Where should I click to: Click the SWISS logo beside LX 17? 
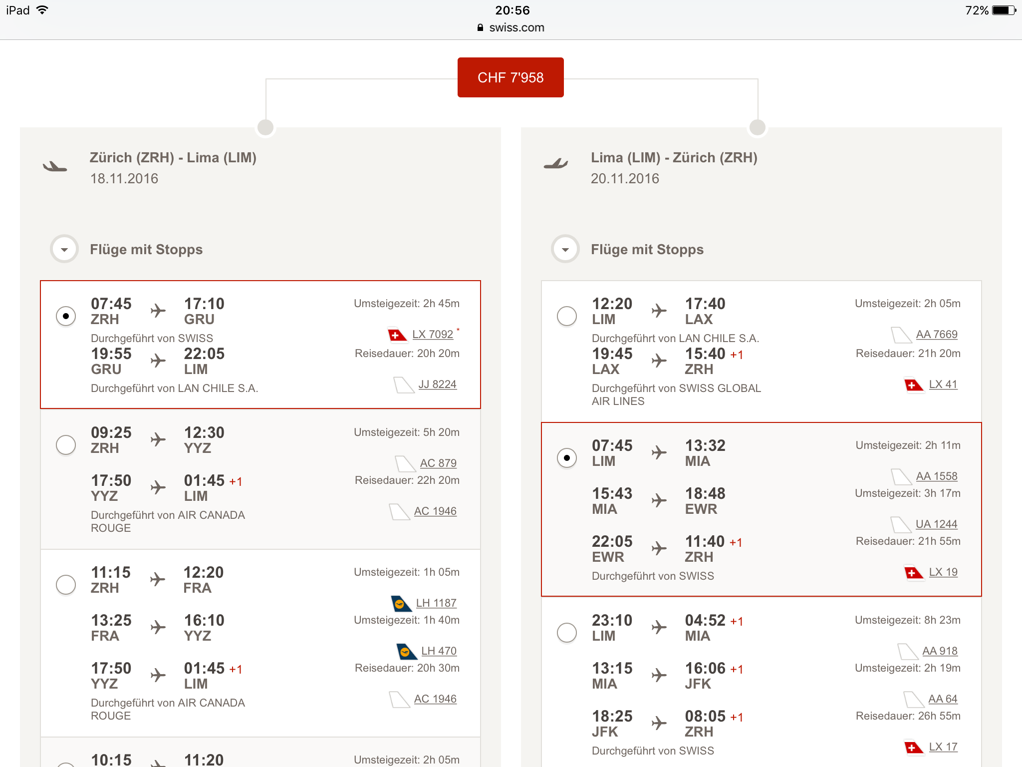(x=914, y=748)
